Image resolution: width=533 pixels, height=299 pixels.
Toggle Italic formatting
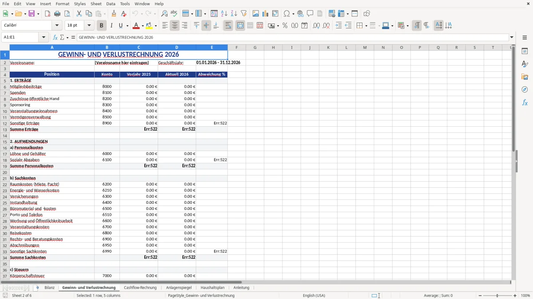[111, 26]
